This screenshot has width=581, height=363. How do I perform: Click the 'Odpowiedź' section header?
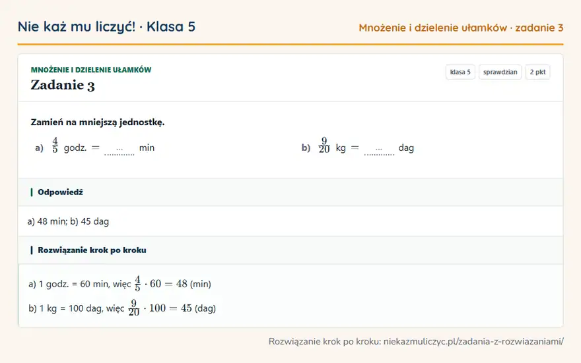click(290, 192)
